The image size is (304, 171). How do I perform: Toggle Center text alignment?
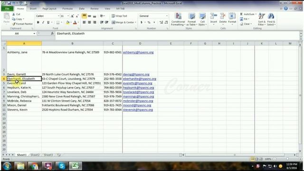(89, 22)
